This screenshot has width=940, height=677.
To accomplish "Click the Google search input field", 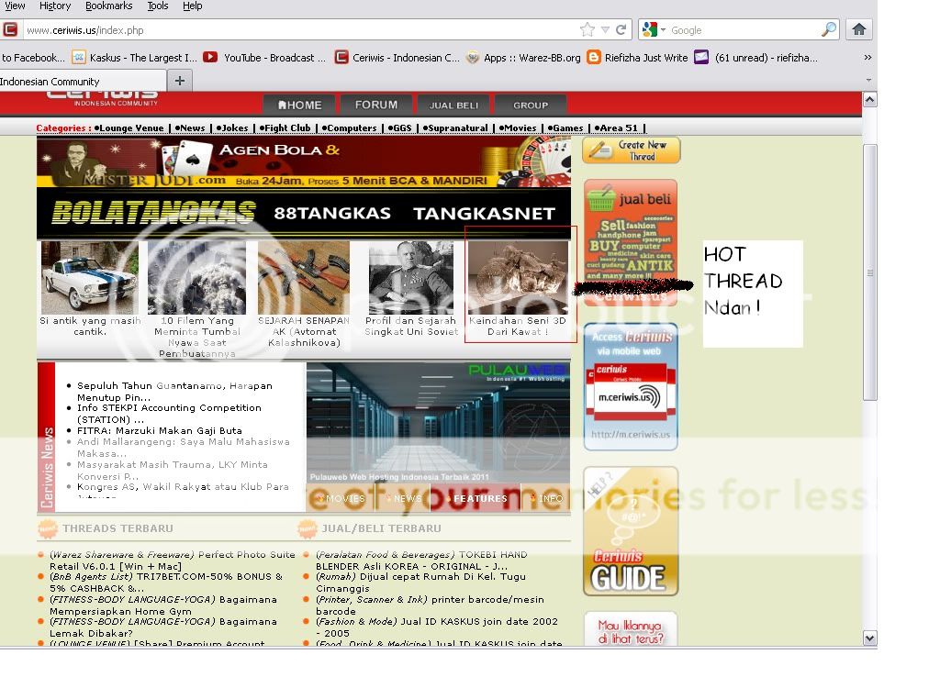I will tap(744, 30).
